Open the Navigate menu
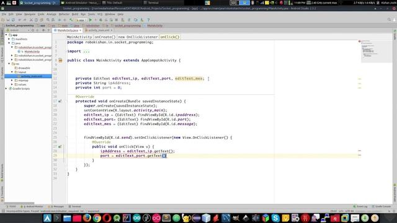Image resolution: width=397 pixels, height=223 pixels. [x=30, y=14]
